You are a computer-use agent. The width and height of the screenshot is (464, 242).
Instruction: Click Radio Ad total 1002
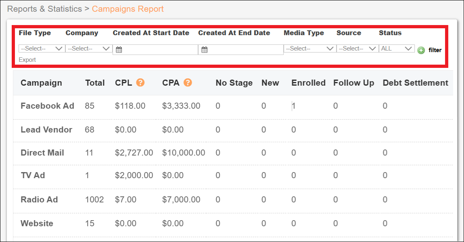(x=94, y=200)
